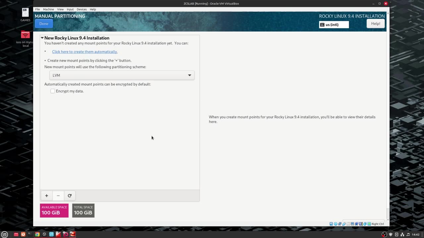Switch to Chrome in the taskbar
424x238 pixels.
[37, 234]
